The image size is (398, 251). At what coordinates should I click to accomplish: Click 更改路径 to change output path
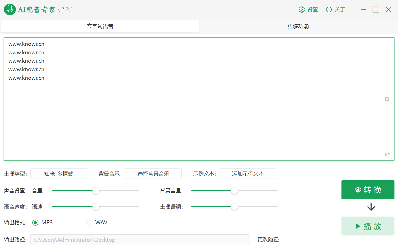268,240
